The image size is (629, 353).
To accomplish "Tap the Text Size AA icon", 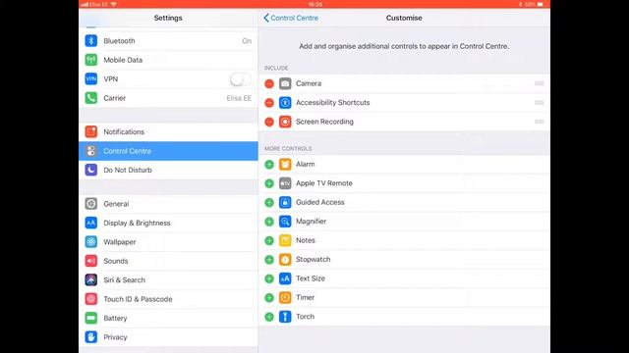I will pyautogui.click(x=285, y=278).
